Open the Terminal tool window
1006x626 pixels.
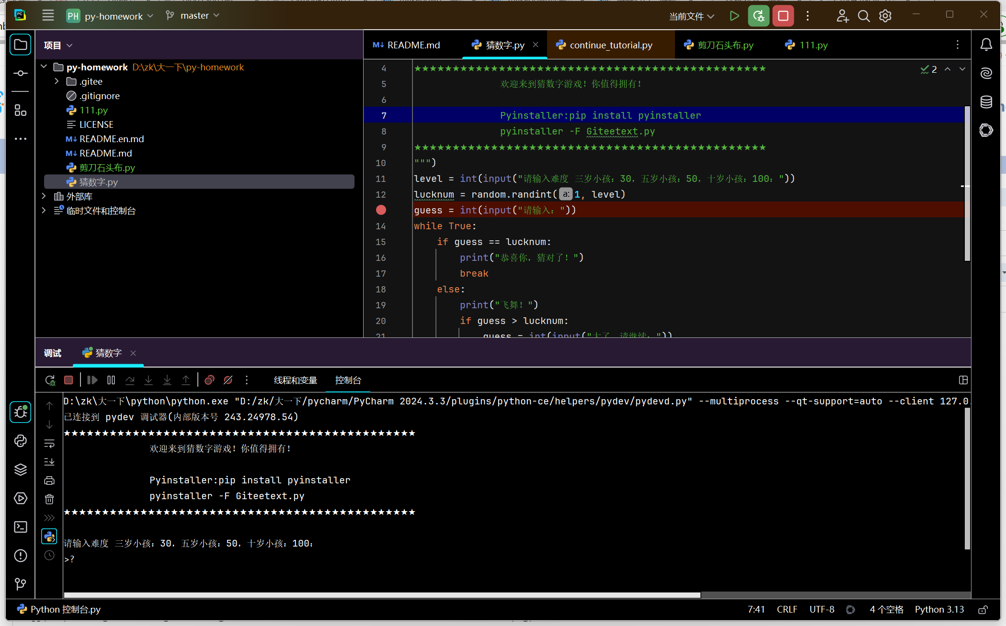pos(21,527)
